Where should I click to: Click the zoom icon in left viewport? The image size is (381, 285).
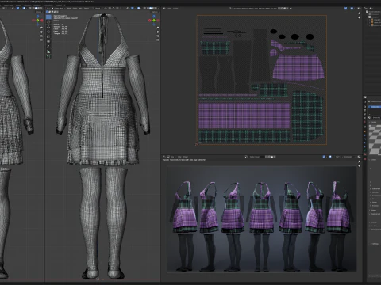tap(41, 28)
